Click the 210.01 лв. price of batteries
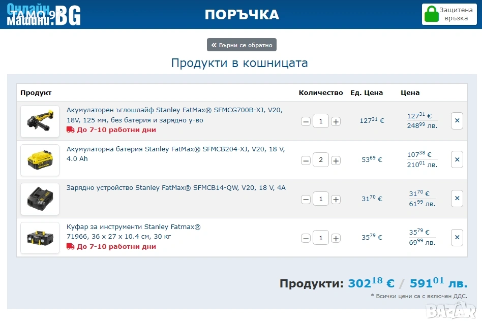The image size is (482, 325). pyautogui.click(x=422, y=165)
